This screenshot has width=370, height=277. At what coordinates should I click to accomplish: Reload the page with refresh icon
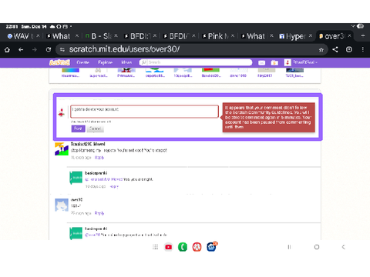point(49,49)
